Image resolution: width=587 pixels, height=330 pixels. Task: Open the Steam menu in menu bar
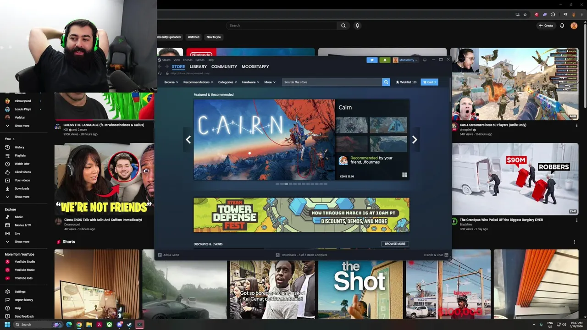point(166,60)
